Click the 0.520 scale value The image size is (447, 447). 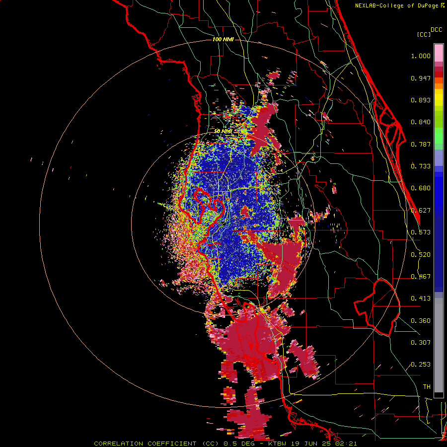coord(421,255)
